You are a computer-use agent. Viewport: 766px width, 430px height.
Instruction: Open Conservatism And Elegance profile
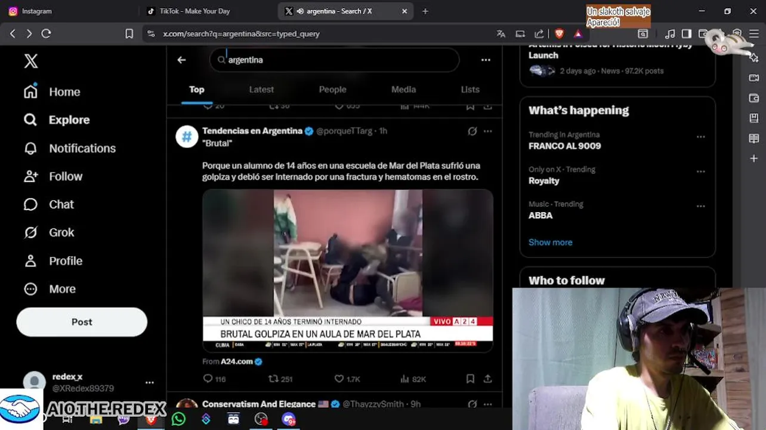259,404
